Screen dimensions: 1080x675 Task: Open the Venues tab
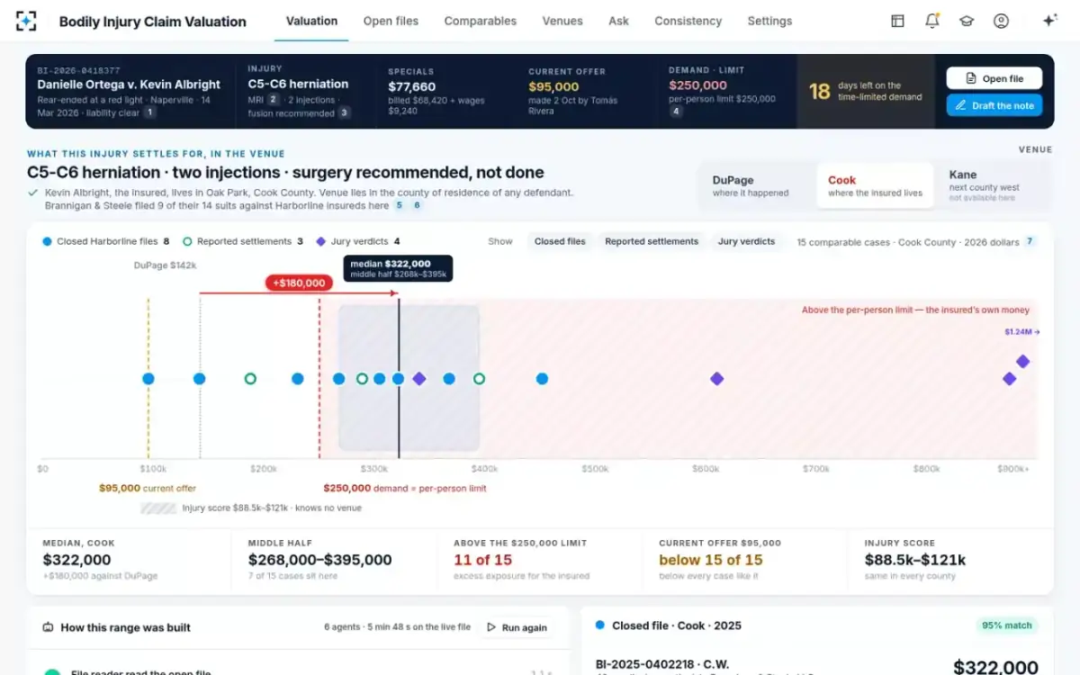(562, 21)
